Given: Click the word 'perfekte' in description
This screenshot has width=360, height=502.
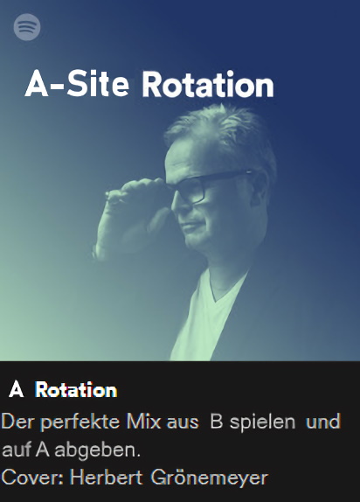Looking at the screenshot, I should [x=81, y=422].
